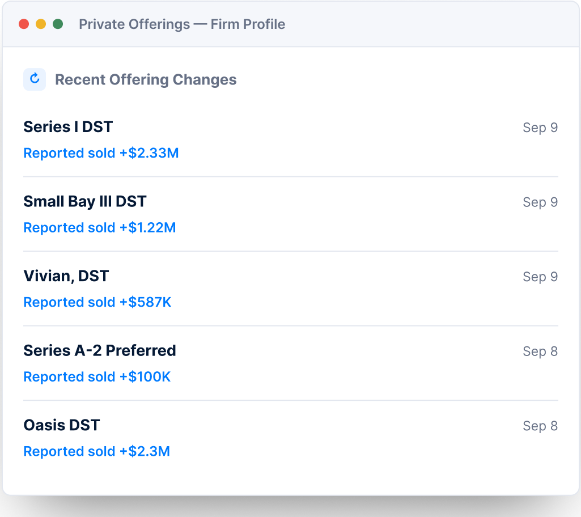Click Reported sold +$1.22M
581x517 pixels.
tap(100, 227)
